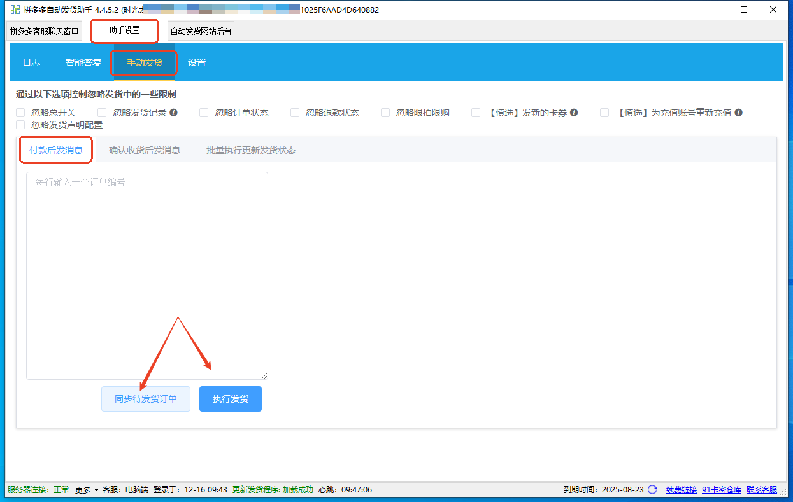Close the application window
The height and width of the screenshot is (502, 793).
[x=773, y=10]
